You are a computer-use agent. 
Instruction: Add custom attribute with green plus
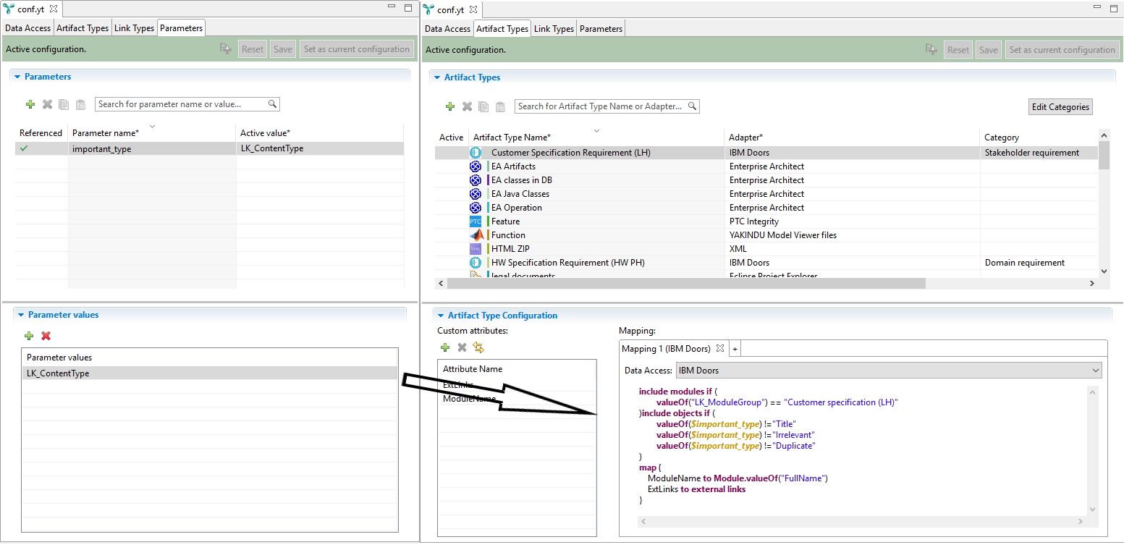coord(445,347)
